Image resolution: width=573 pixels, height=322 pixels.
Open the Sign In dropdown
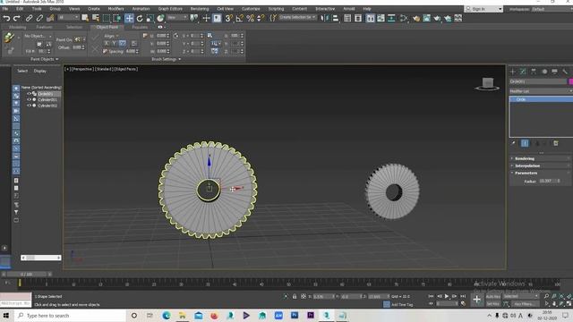coord(483,9)
